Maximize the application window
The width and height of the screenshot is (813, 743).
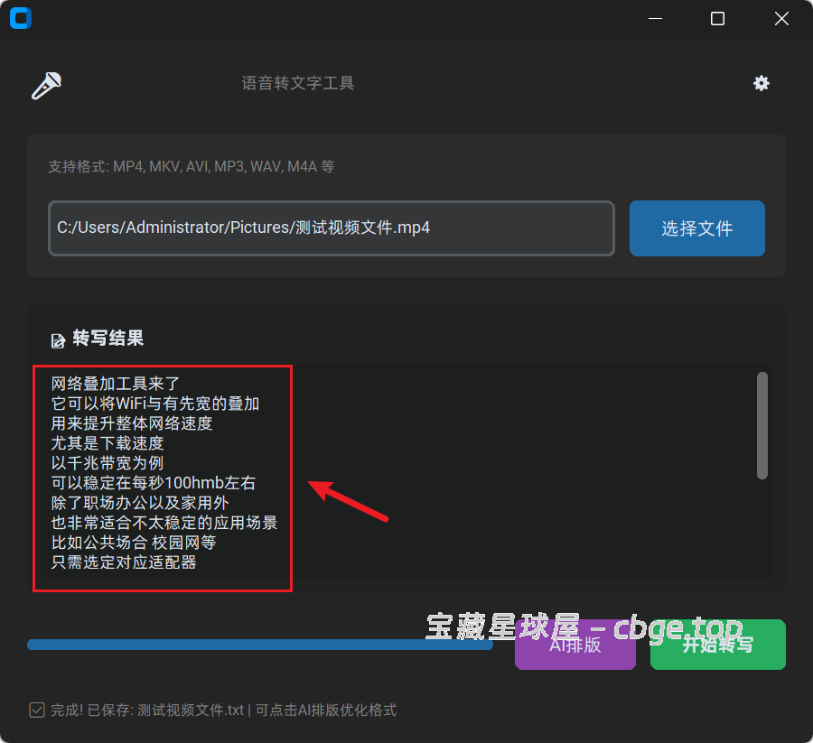coord(717,18)
